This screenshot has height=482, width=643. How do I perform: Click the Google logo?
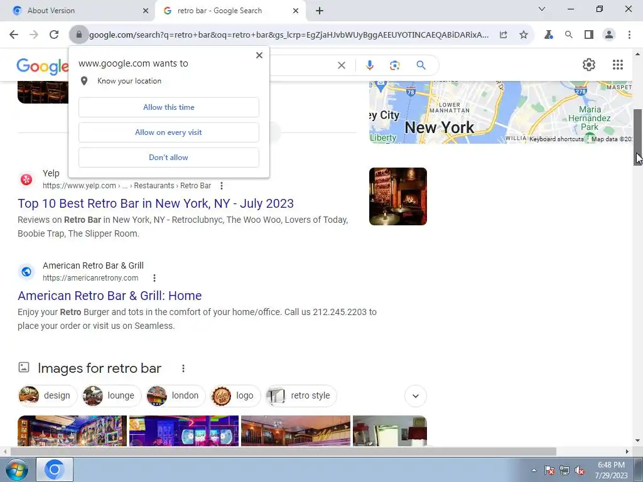click(42, 66)
